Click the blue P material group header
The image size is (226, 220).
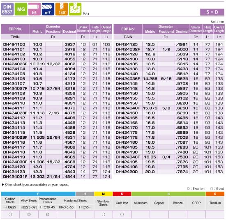[x=38, y=194]
